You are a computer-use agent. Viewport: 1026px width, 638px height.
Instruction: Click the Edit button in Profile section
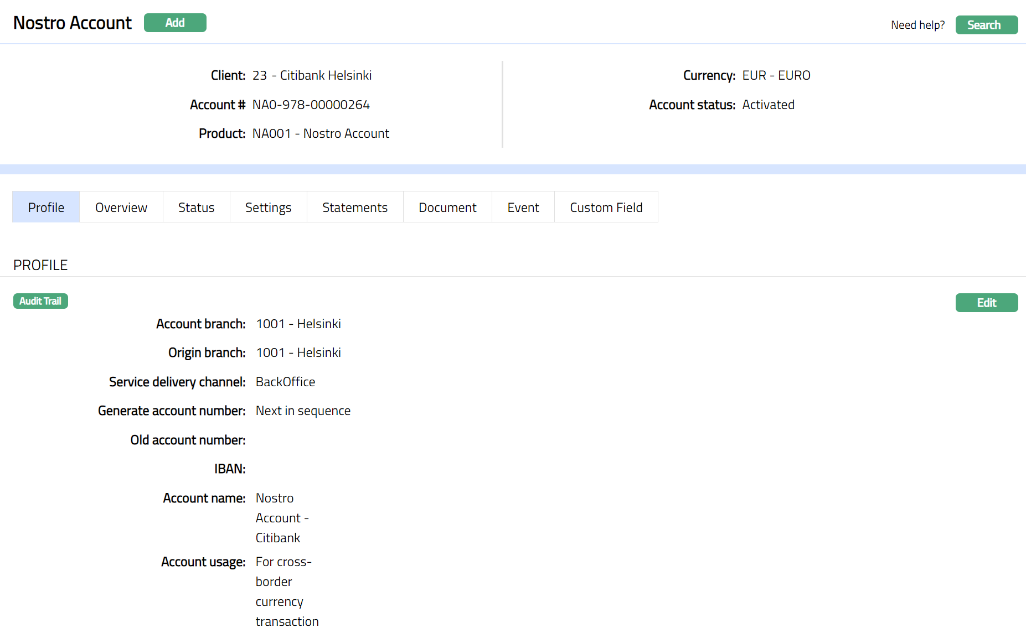tap(986, 303)
